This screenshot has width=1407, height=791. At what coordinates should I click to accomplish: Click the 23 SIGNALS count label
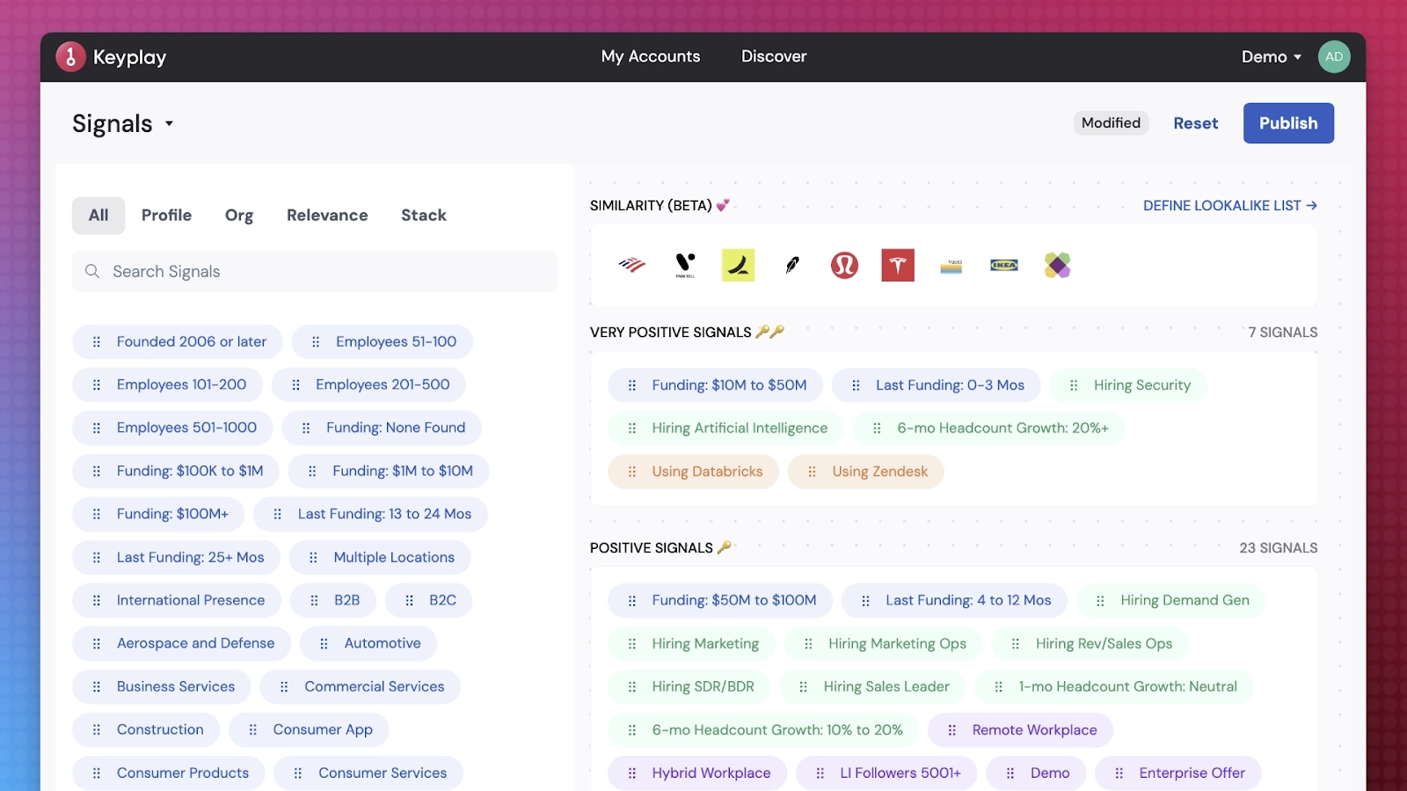point(1279,548)
